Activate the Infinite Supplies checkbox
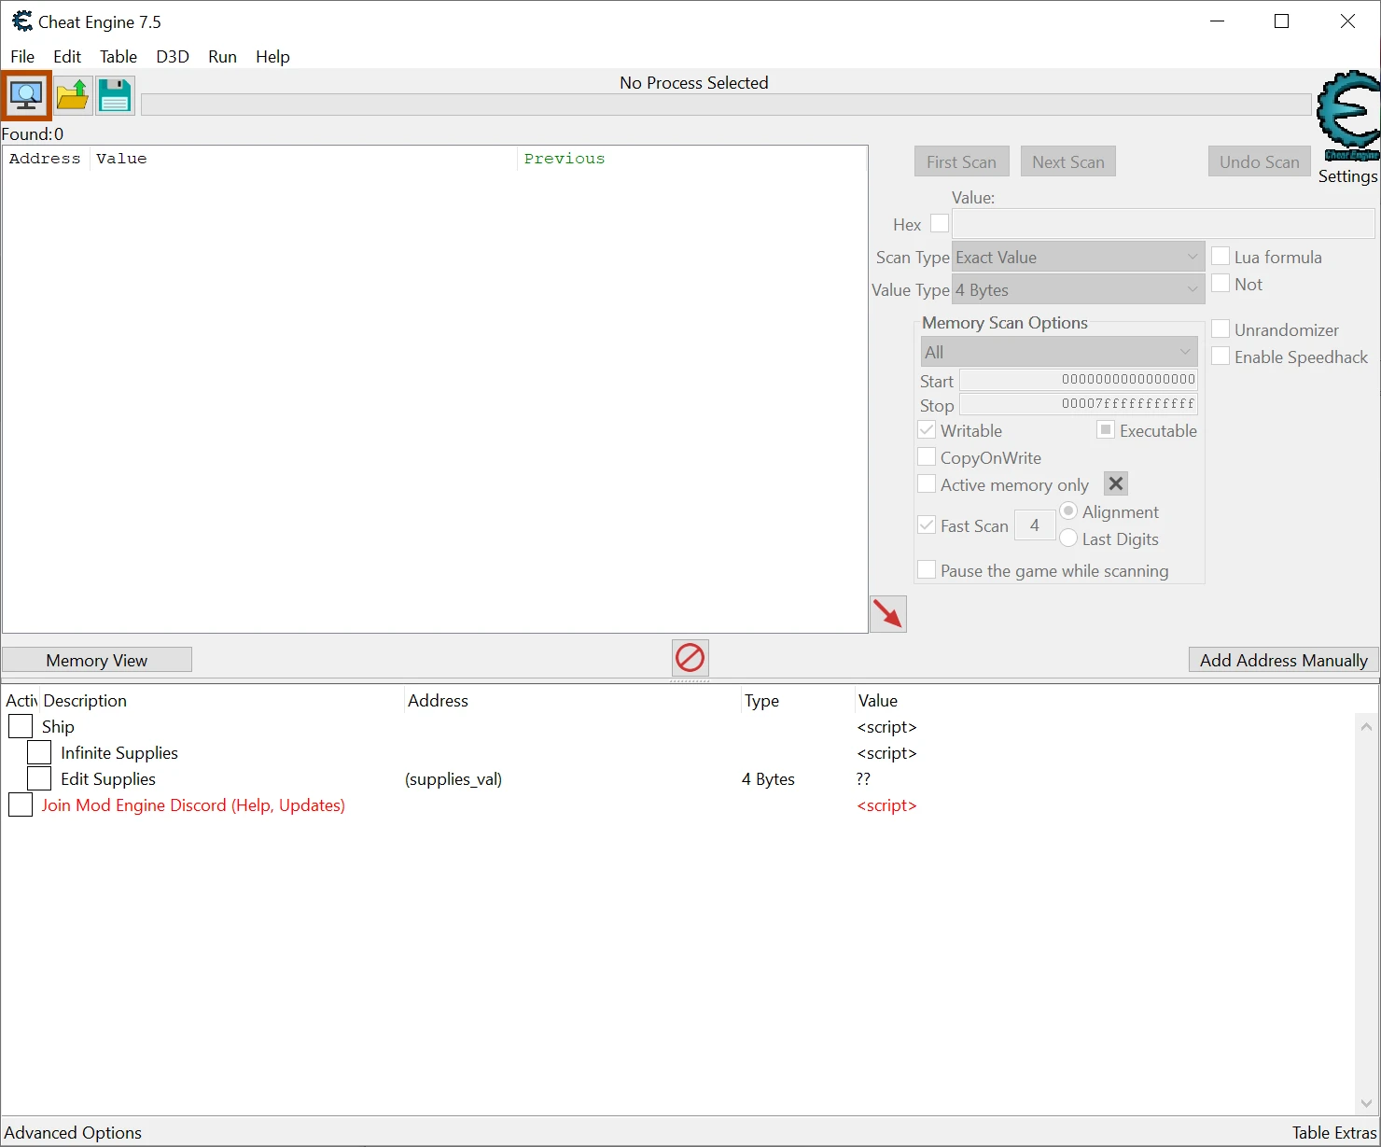The width and height of the screenshot is (1381, 1147). click(x=39, y=752)
